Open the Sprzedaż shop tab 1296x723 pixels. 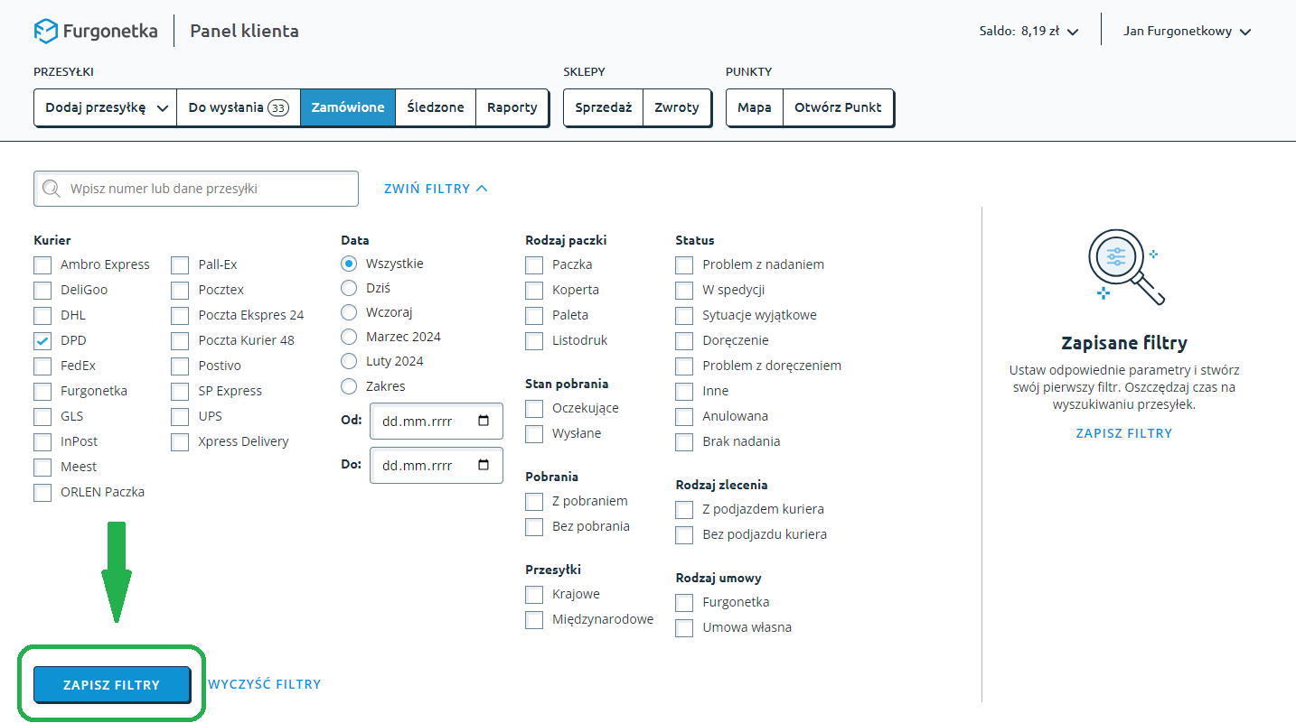point(604,107)
